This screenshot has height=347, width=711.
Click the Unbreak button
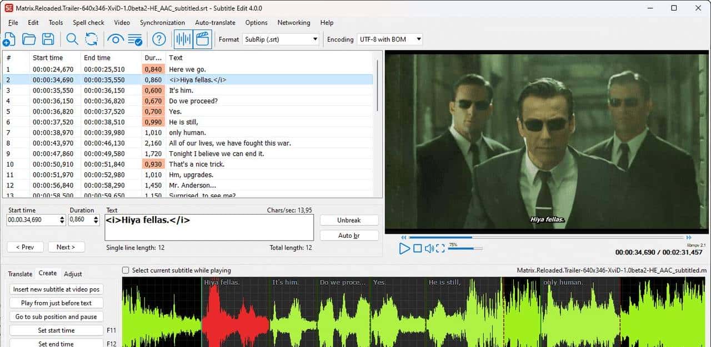349,220
